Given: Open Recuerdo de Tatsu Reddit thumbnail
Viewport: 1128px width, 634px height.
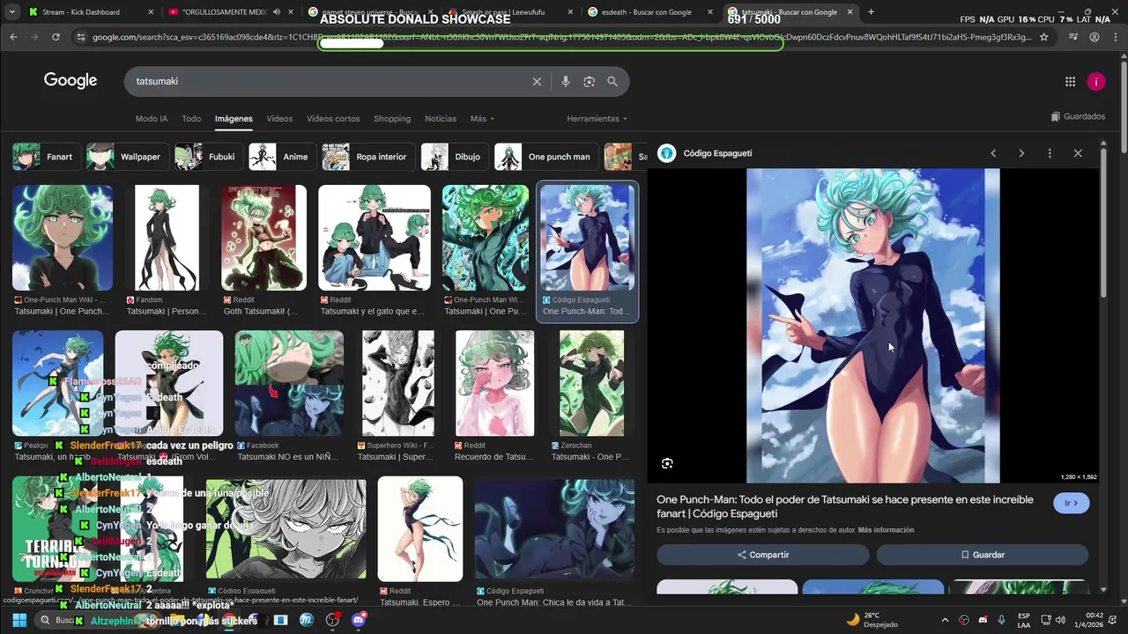Looking at the screenshot, I should [494, 383].
